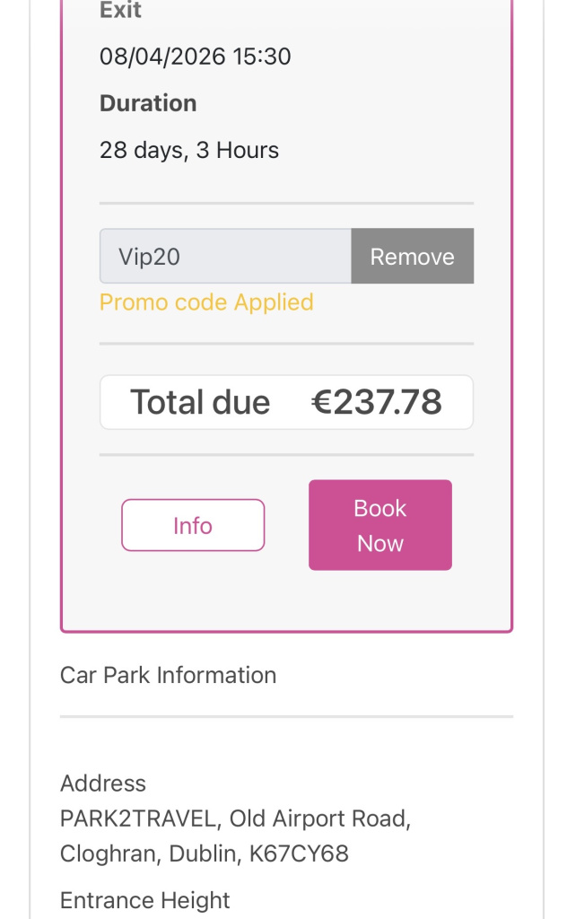Click the Promo code Applied message
Screen dimensions: 567x919
pos(206,302)
